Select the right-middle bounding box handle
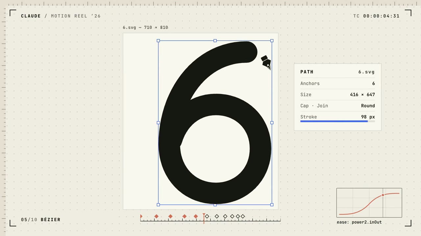Image resolution: width=421 pixels, height=236 pixels. coord(272,123)
